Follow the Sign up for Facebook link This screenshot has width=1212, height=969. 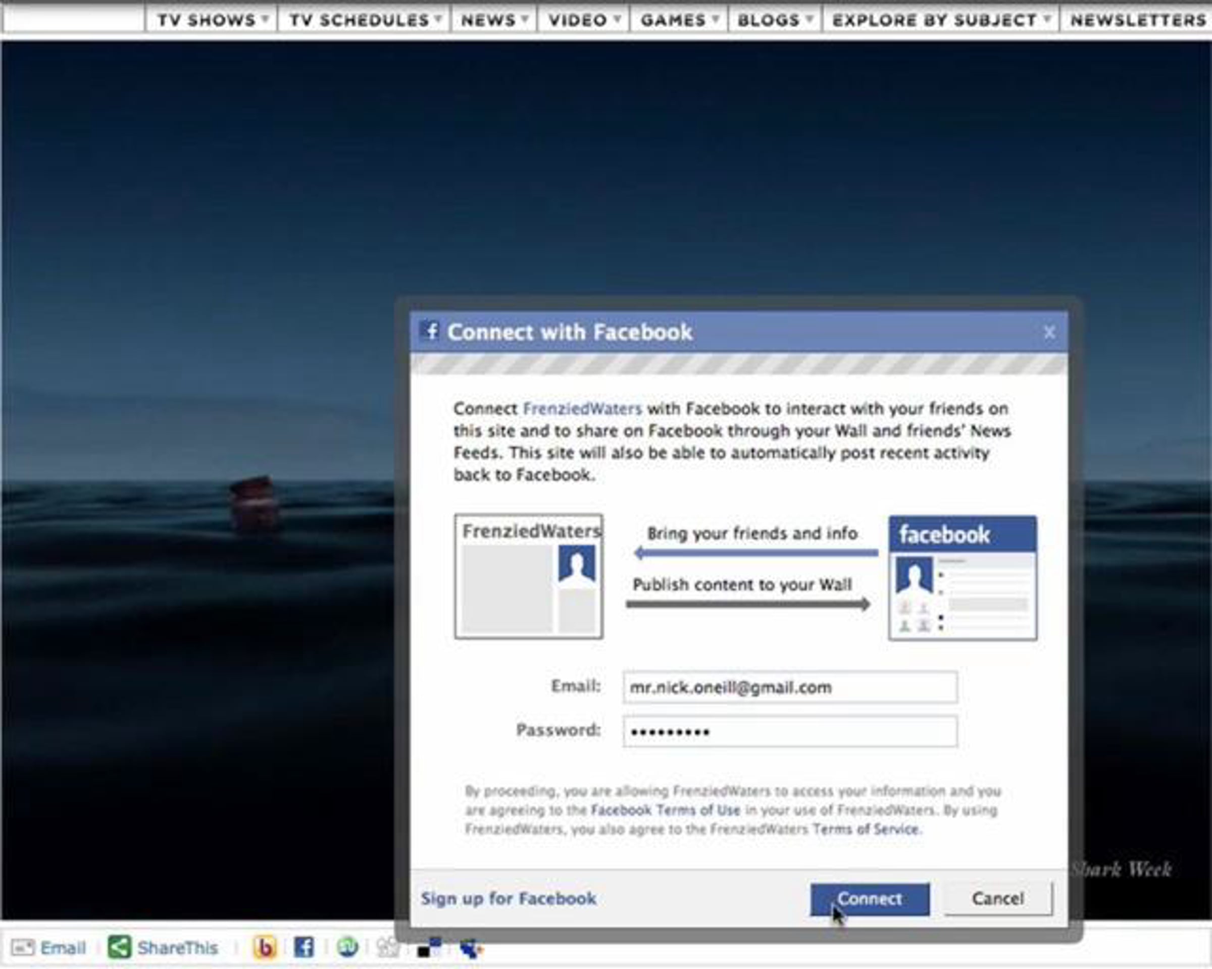(x=508, y=899)
